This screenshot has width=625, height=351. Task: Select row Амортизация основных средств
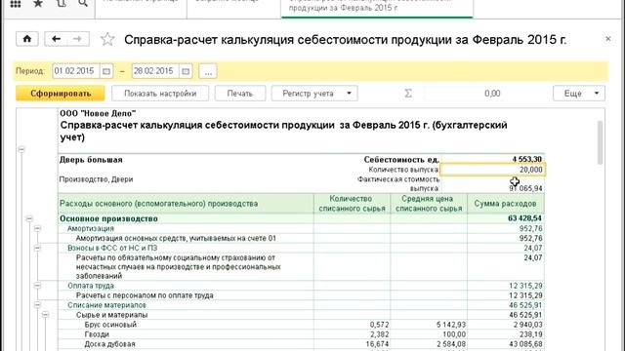pos(301,238)
